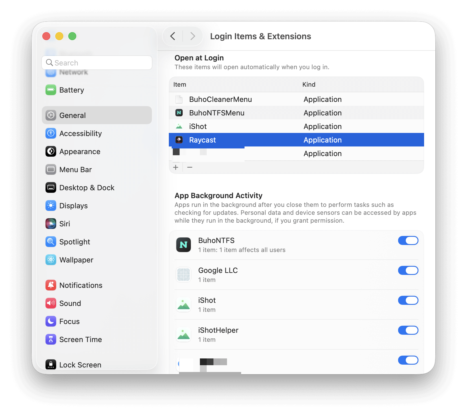Click the Battery icon in sidebar
The width and height of the screenshot is (467, 416).
point(51,90)
